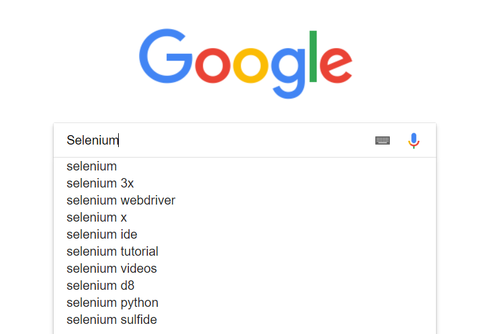
Task: Click the "selenium sulfide" suggestion
Action: pyautogui.click(x=111, y=320)
